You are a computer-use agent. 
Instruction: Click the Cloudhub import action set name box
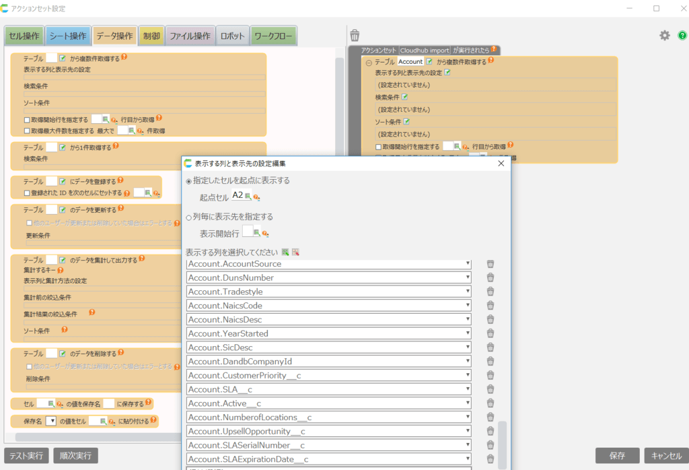[x=425, y=50]
